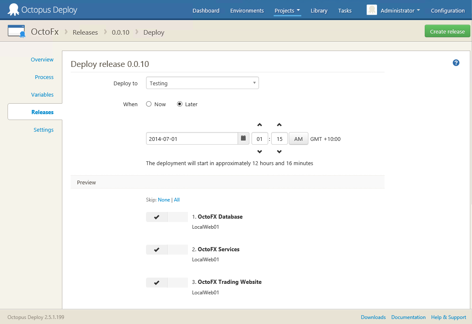This screenshot has width=472, height=324.
Task: Toggle the skip checkmark for OctoFX Database
Action: (156, 217)
